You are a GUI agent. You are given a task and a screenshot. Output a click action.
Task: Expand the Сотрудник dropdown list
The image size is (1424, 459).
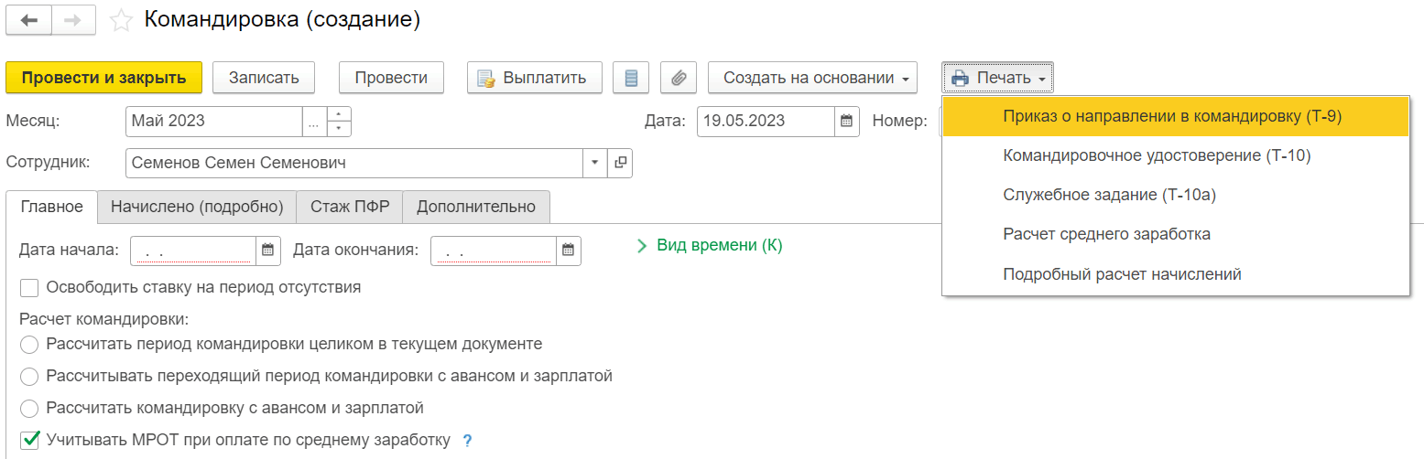(594, 163)
